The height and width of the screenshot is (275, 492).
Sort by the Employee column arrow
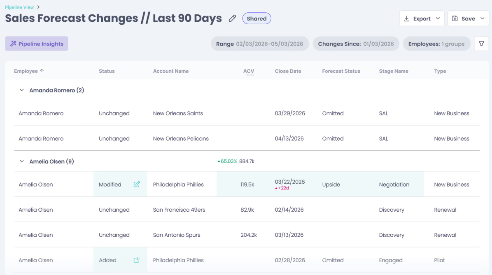(x=42, y=71)
